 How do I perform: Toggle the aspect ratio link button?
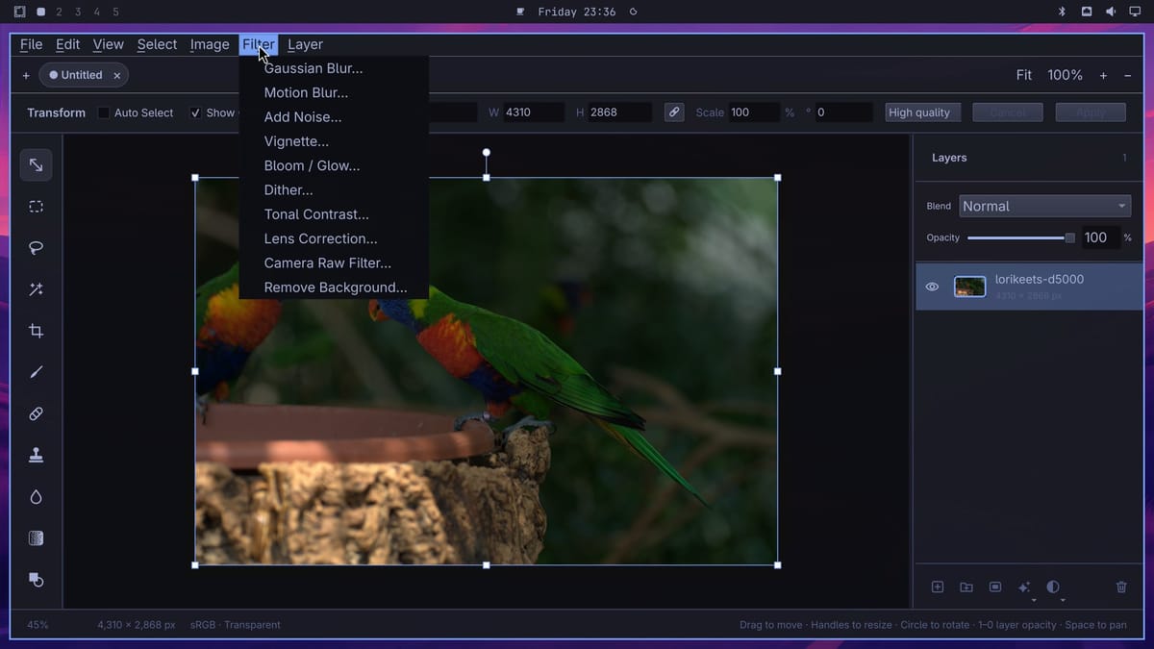(x=675, y=112)
